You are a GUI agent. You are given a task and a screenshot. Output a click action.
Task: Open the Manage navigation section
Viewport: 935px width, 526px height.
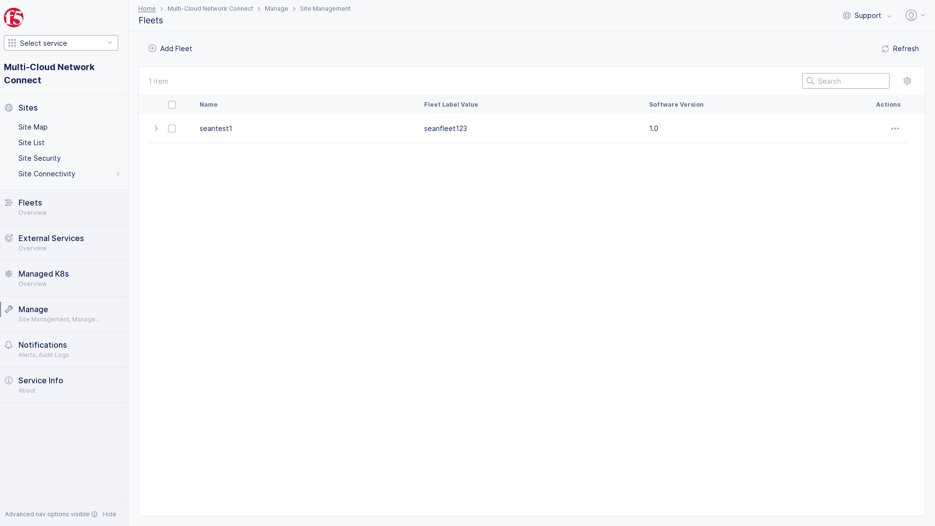pos(33,309)
